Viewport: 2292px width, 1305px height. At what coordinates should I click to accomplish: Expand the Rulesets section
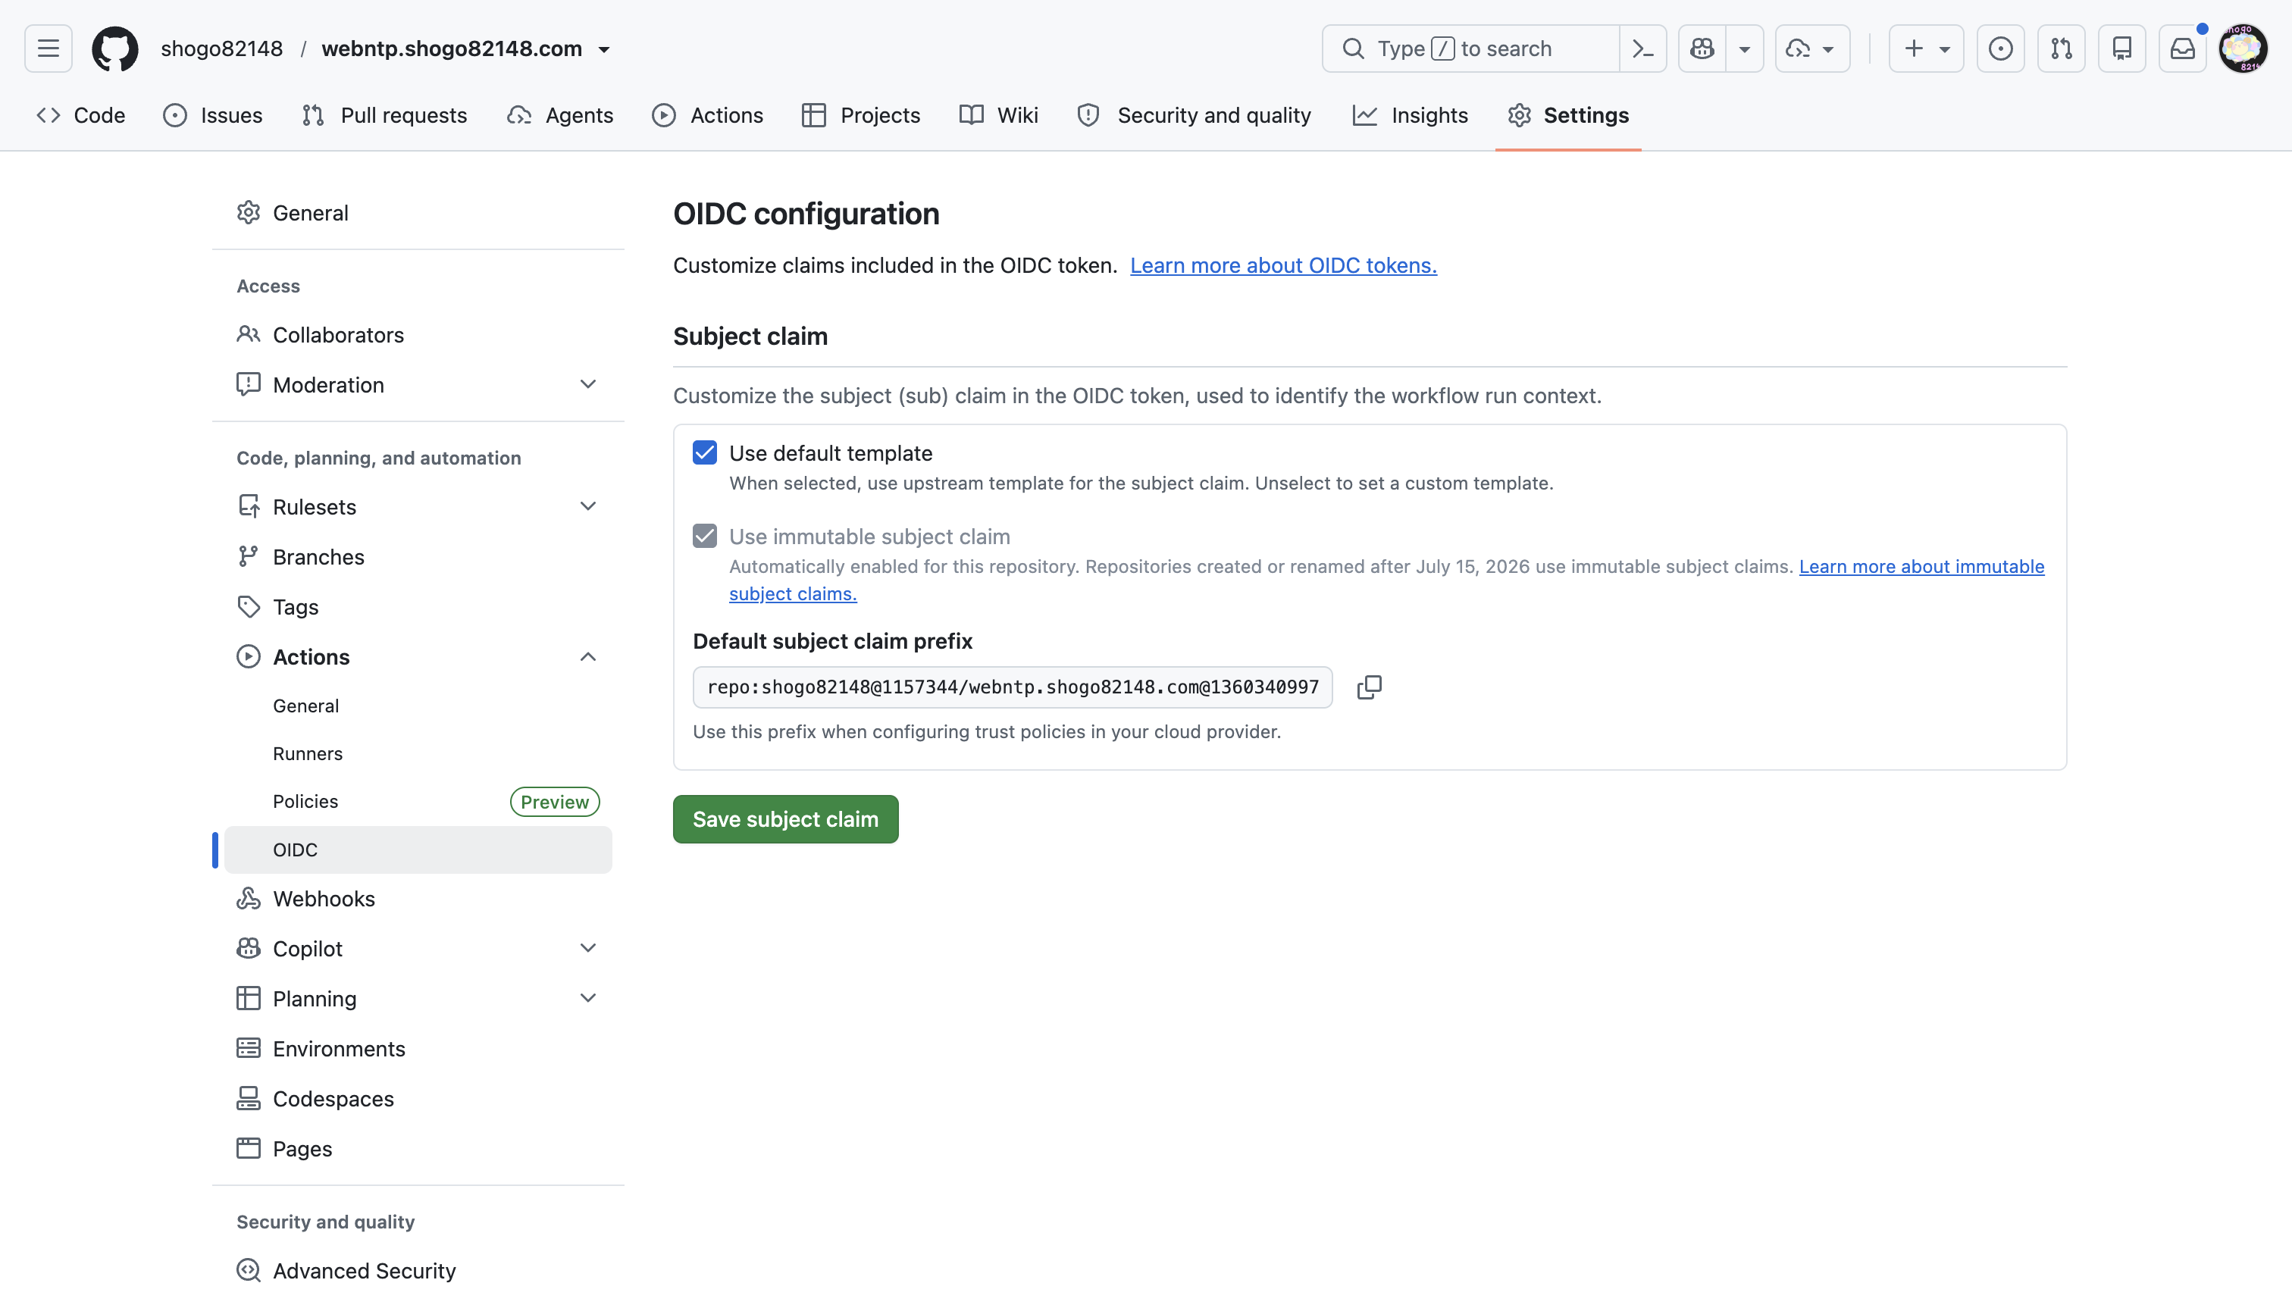(x=588, y=506)
